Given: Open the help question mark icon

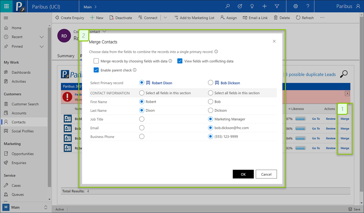Looking at the screenshot, I should (308, 6).
